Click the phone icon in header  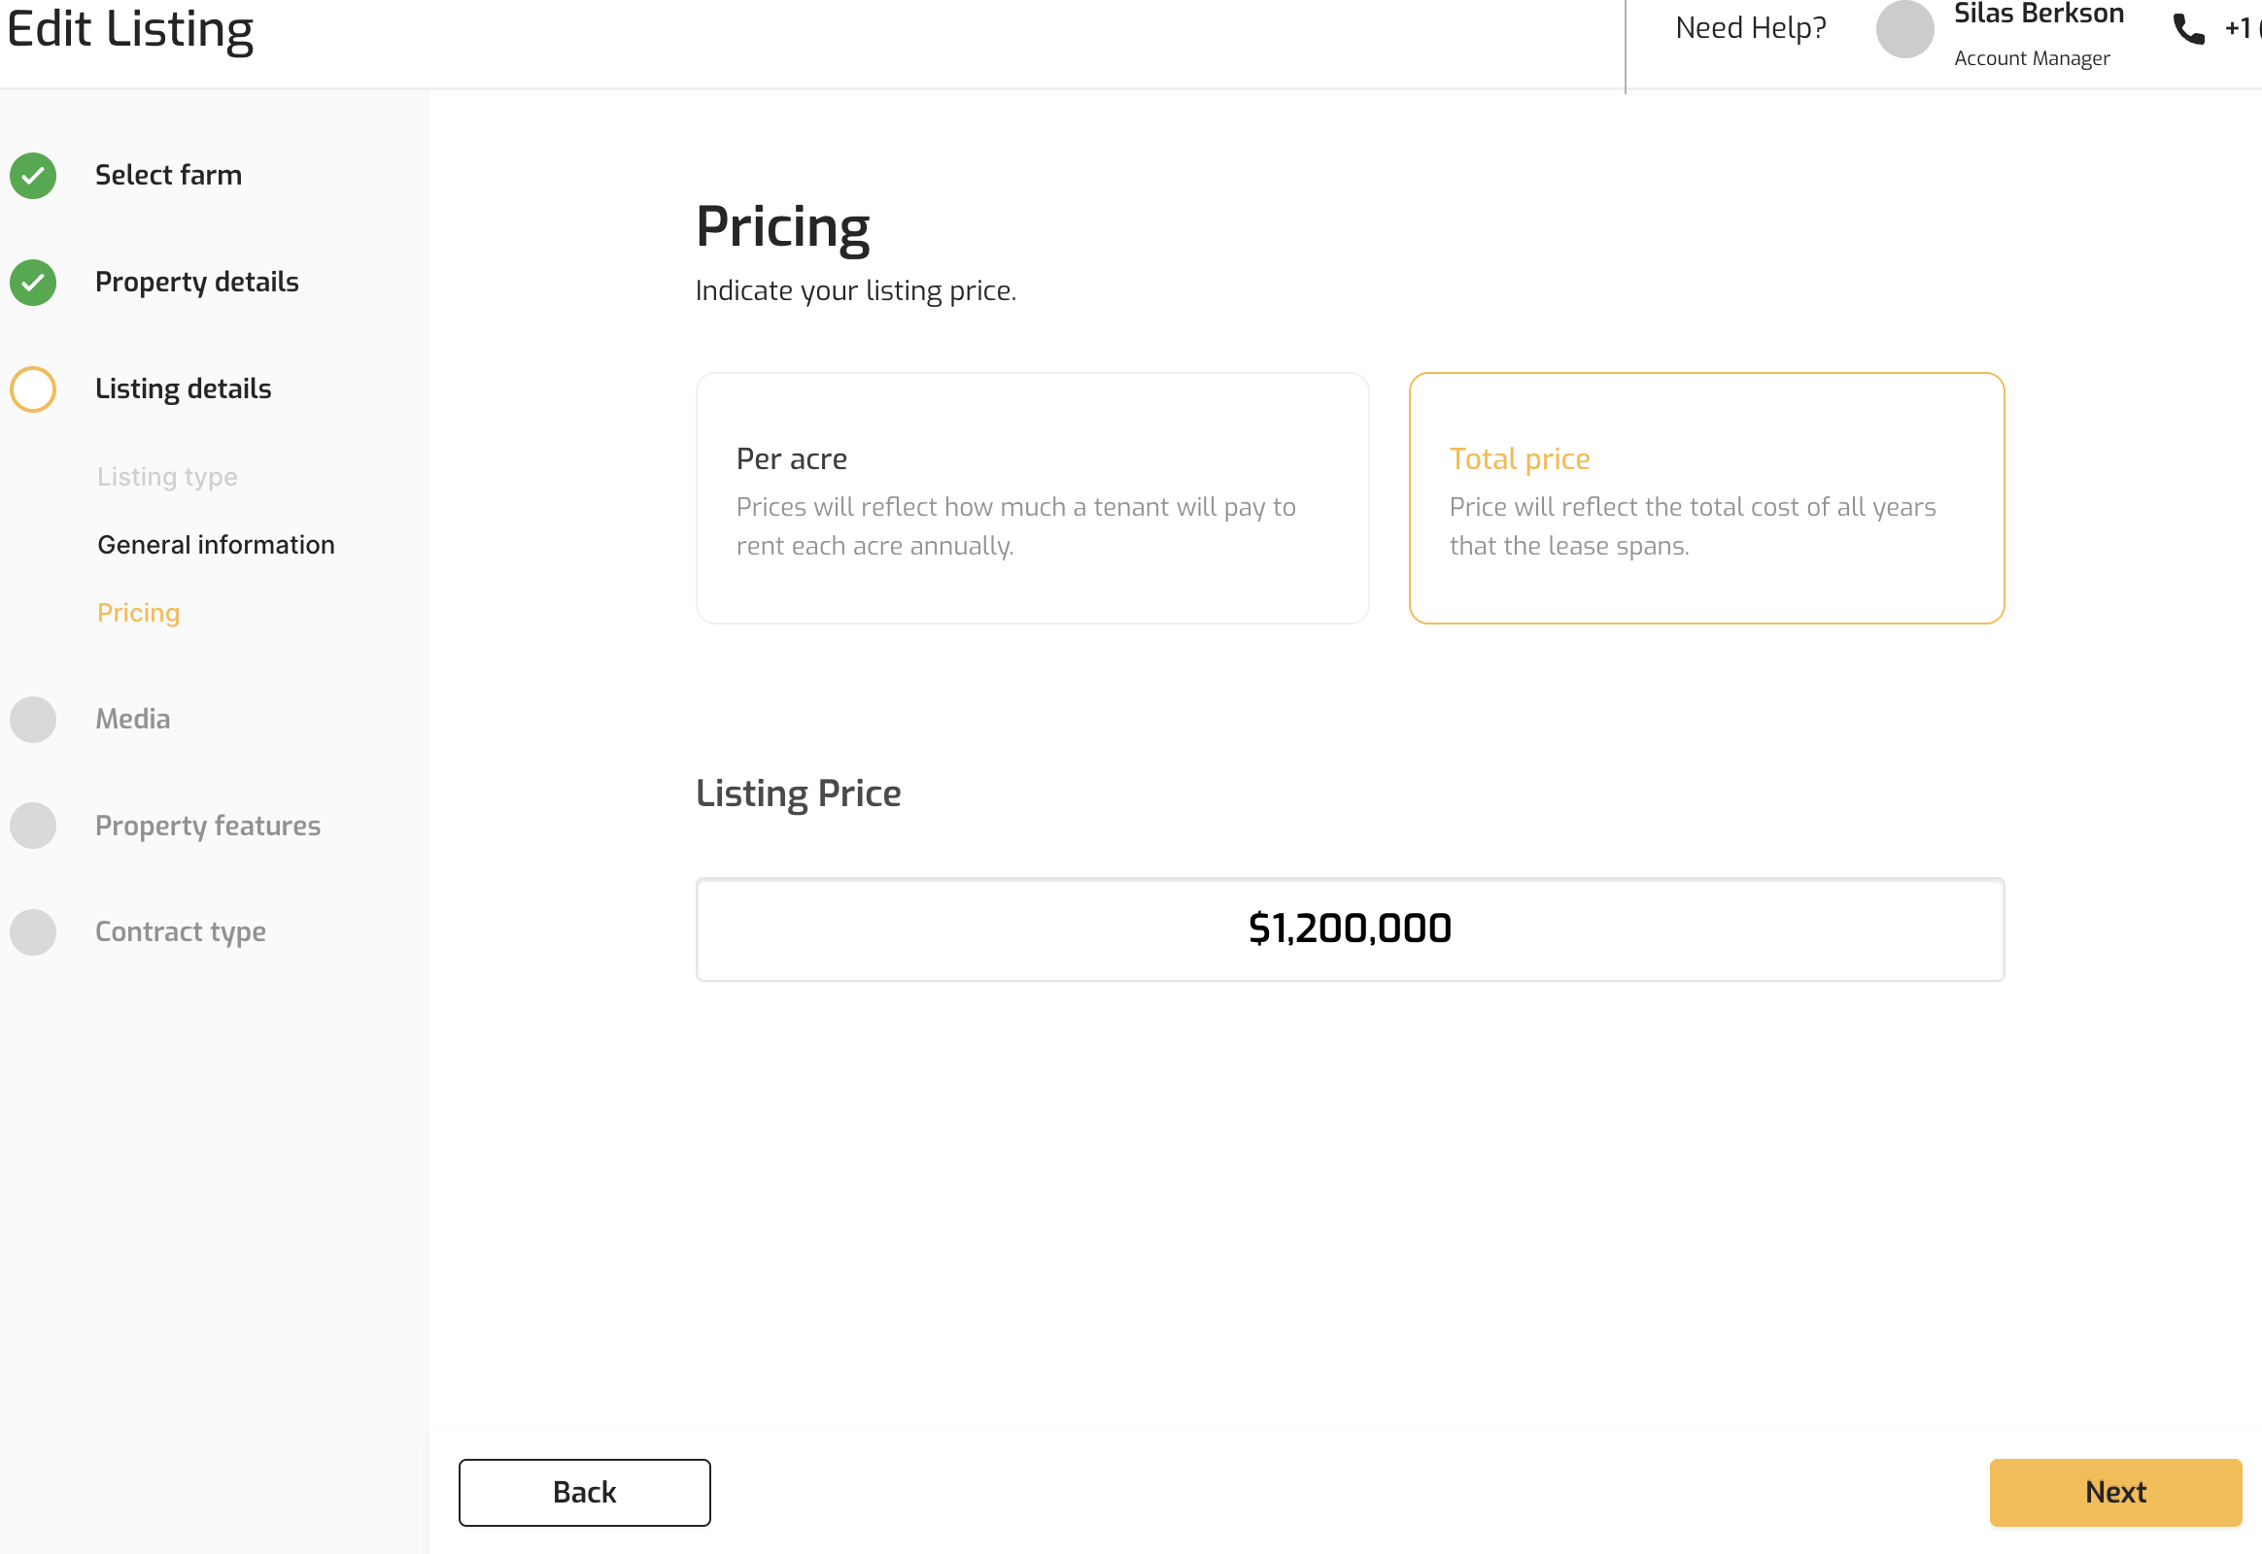coord(2188,29)
